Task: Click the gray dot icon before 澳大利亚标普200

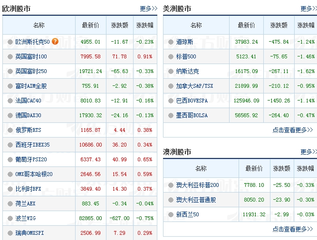Action: [x=171, y=185]
